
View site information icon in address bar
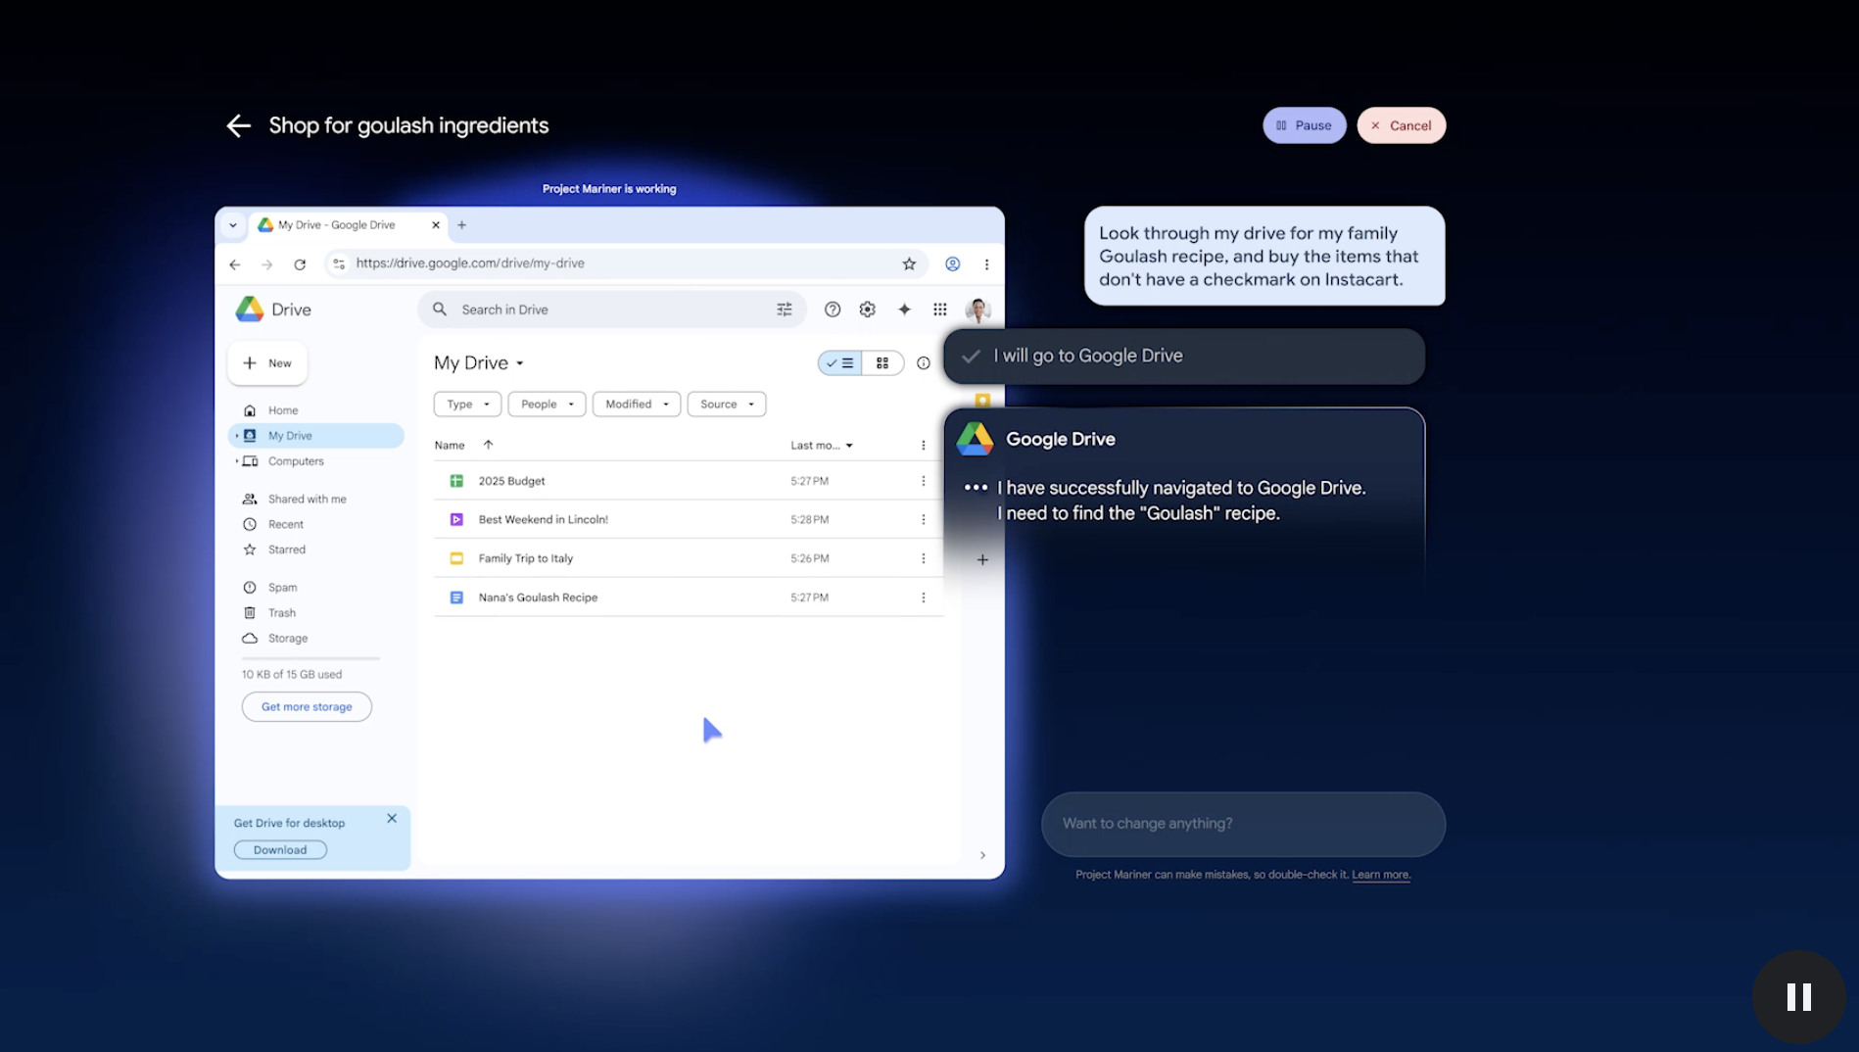point(339,263)
